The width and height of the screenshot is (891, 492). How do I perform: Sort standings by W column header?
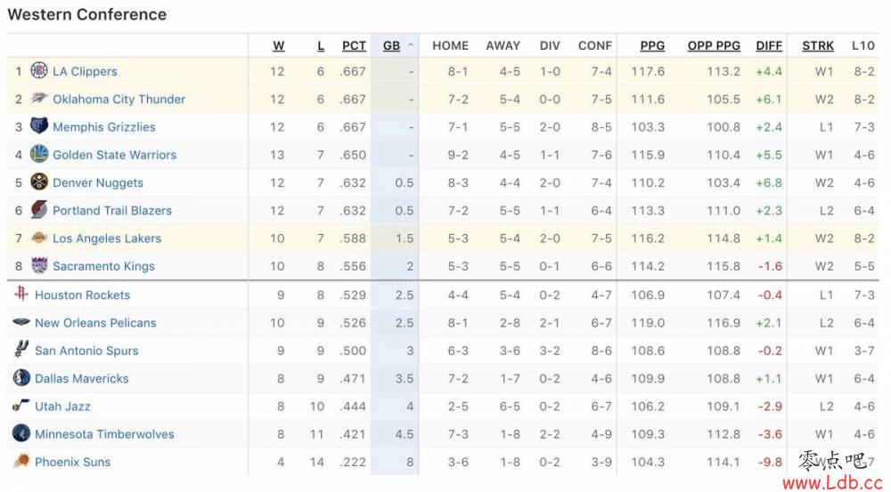(278, 46)
